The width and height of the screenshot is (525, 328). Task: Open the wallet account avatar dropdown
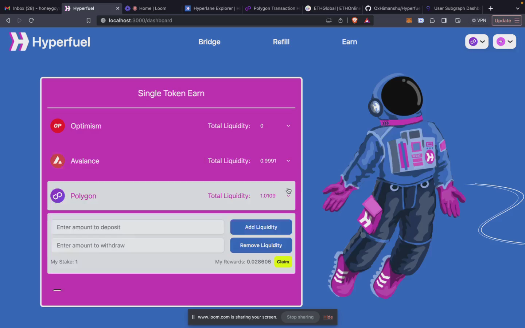pyautogui.click(x=505, y=42)
